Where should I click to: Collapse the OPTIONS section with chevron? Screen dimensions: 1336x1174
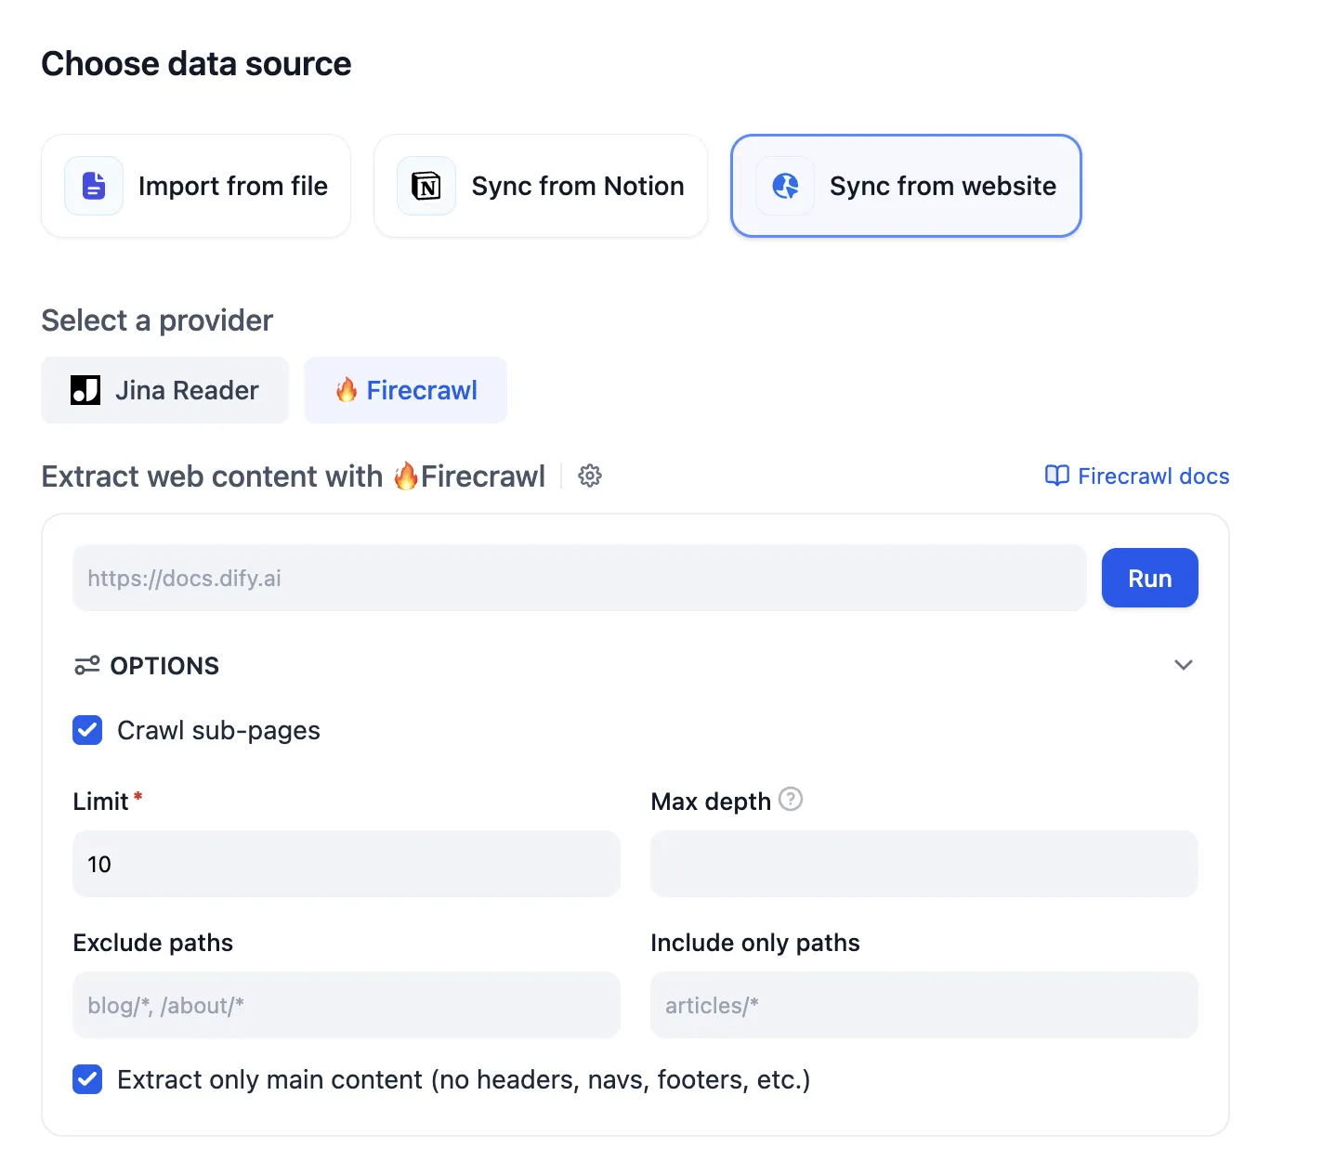[x=1183, y=665]
